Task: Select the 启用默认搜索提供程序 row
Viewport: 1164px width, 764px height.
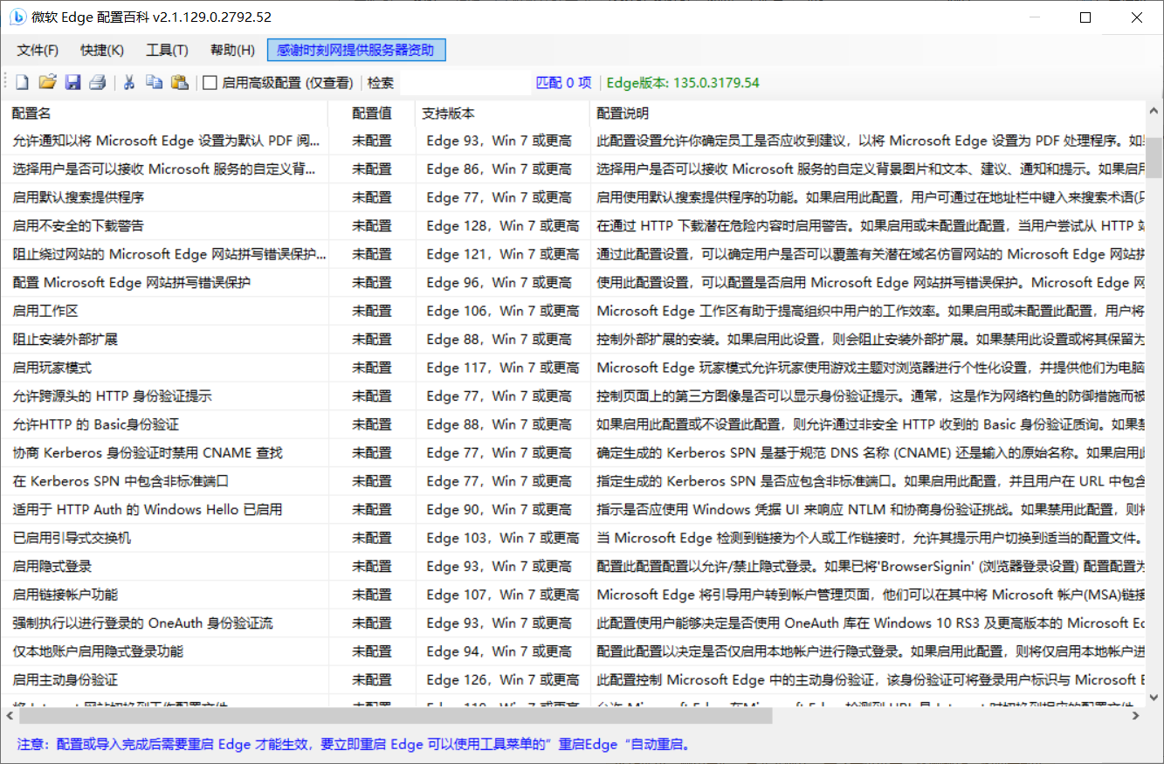Action: click(575, 197)
